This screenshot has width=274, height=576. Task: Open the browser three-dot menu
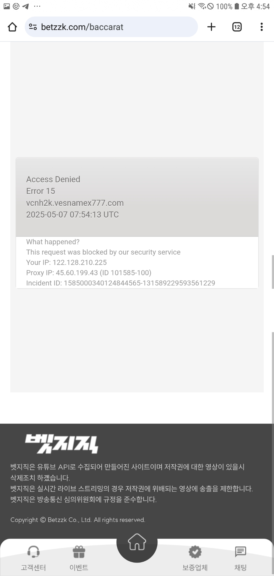tap(262, 27)
